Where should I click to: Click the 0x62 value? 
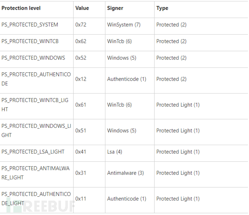tap(81, 41)
